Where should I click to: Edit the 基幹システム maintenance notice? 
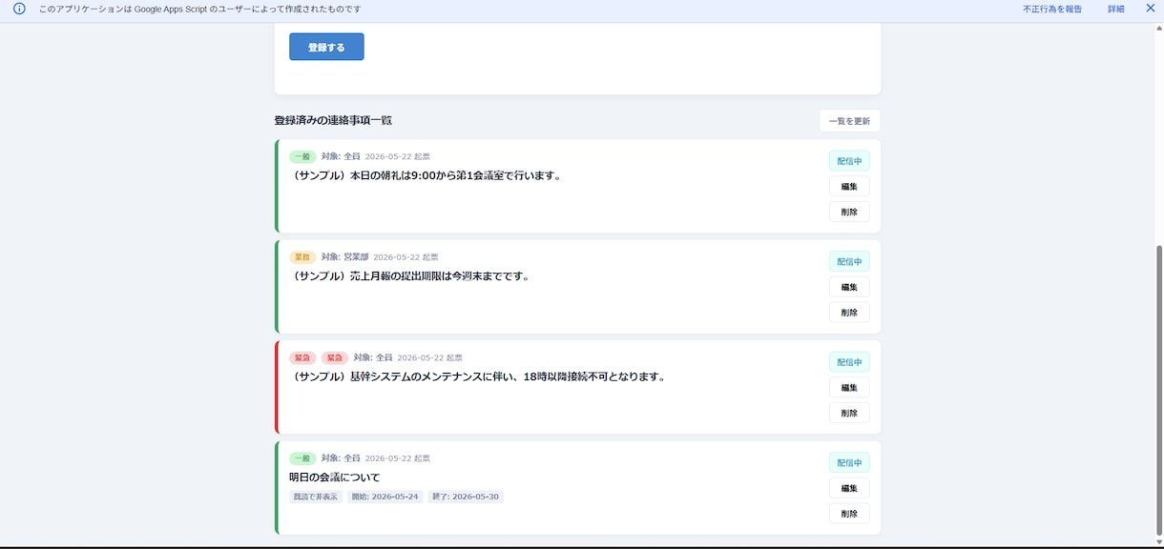(x=849, y=388)
